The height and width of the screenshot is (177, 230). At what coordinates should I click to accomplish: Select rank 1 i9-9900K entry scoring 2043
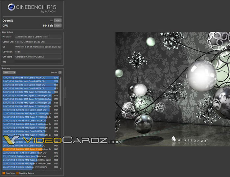(x=31, y=78)
